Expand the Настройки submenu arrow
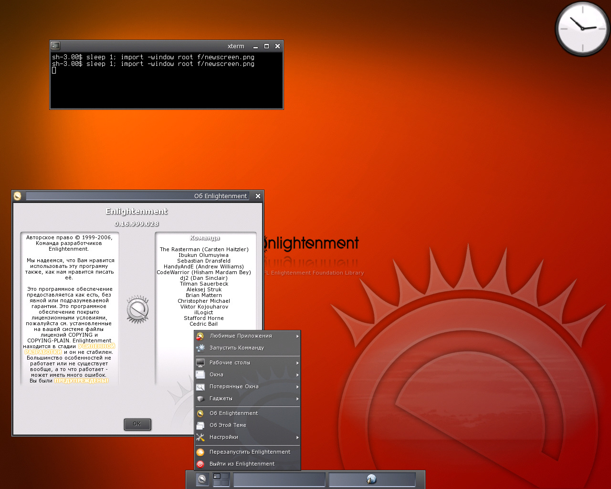The image size is (611, 489). point(297,437)
